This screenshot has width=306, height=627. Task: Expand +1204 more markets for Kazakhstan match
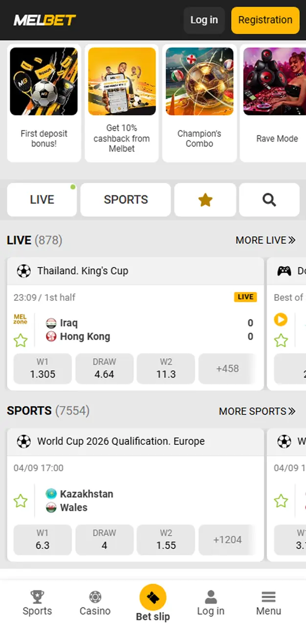tap(227, 540)
